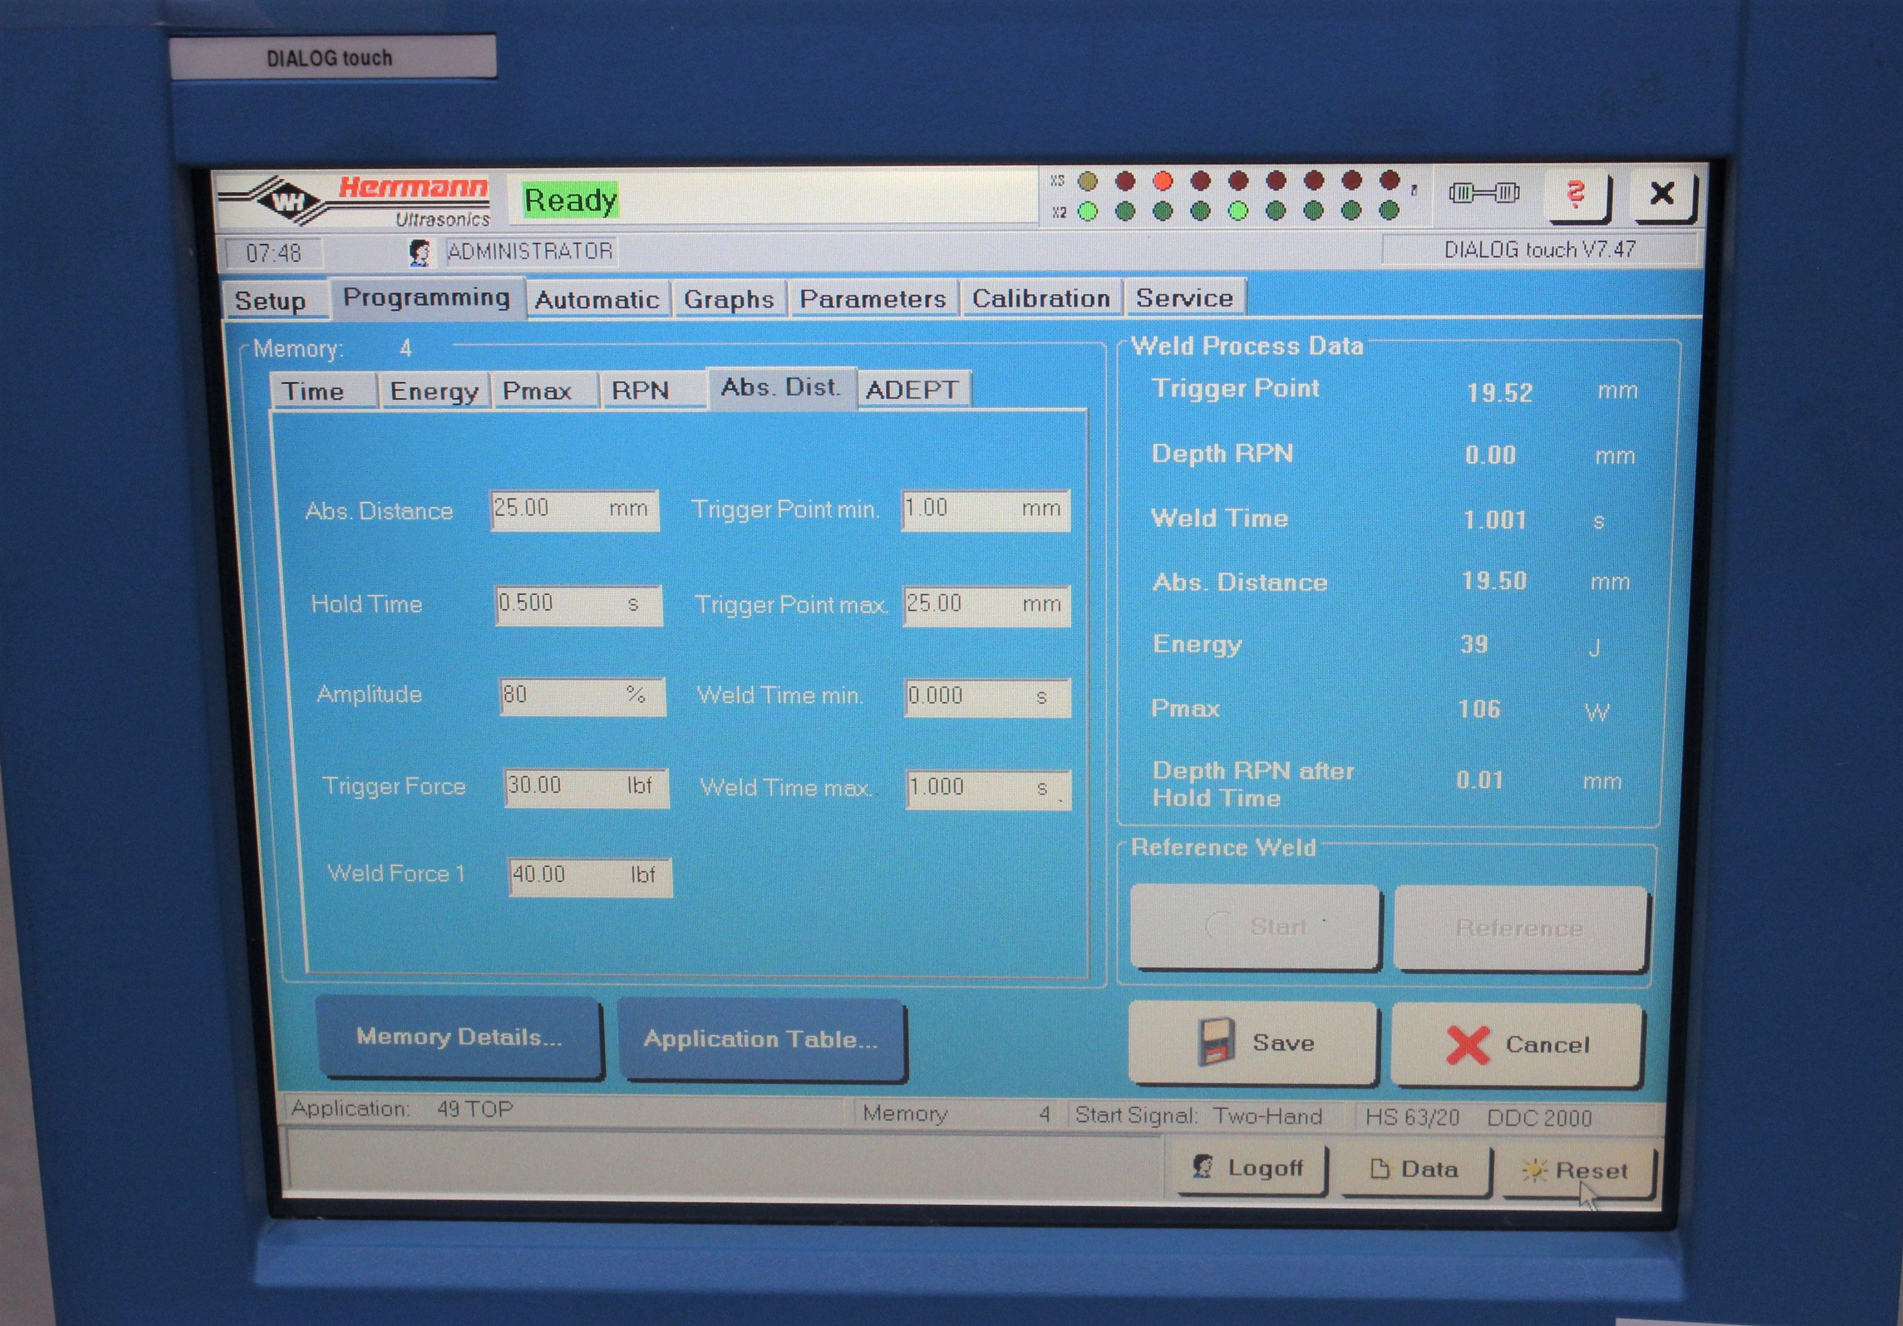This screenshot has height=1326, width=1903.
Task: Open Memory Details dialog
Action: pyautogui.click(x=459, y=1037)
